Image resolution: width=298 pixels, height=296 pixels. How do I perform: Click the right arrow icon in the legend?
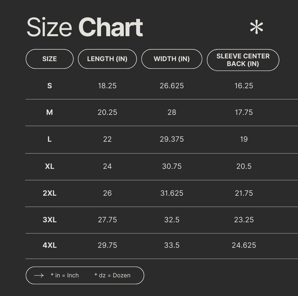tap(39, 275)
